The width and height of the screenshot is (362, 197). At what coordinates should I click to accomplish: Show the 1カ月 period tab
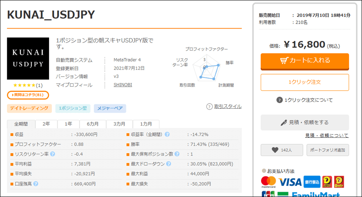tap(146, 124)
